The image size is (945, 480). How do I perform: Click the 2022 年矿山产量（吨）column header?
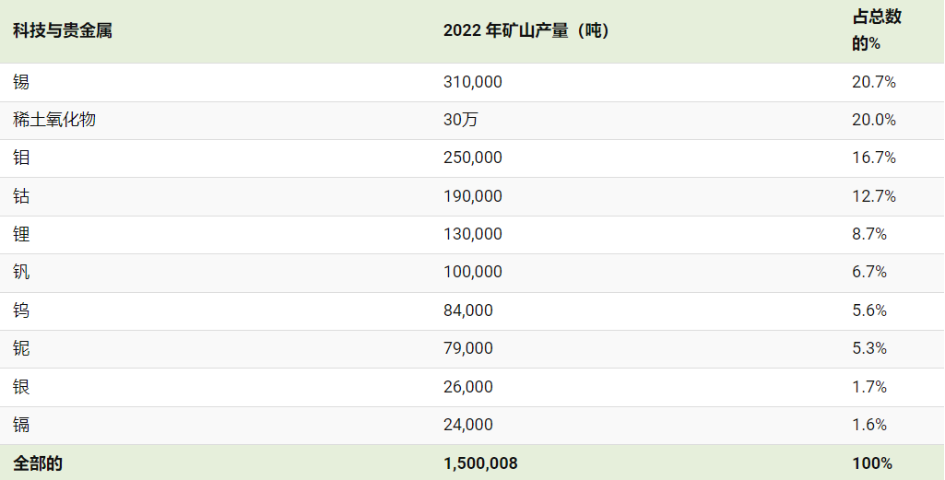click(x=526, y=30)
